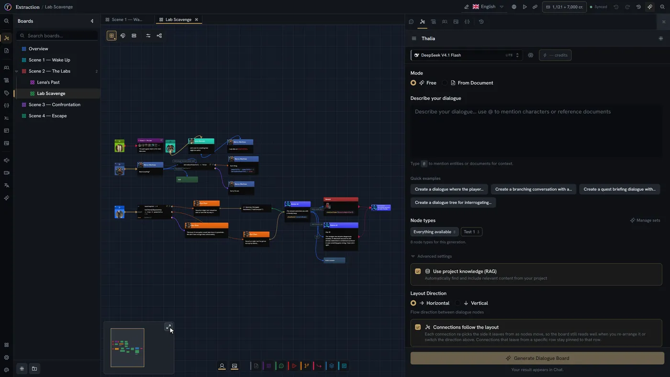Click the Search boards input field
The image size is (670, 377).
coord(57,36)
